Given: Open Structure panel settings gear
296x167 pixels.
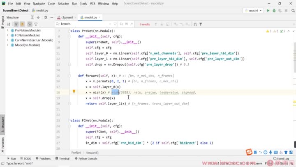Looking at the screenshot, I should (46, 17).
